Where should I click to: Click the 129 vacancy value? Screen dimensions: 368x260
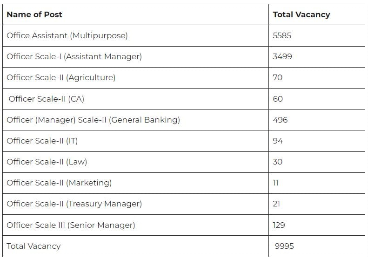(279, 225)
